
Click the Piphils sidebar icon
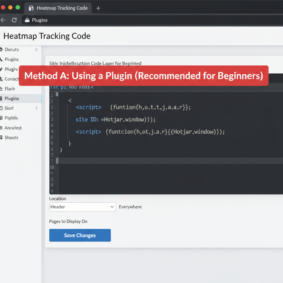pos(1,118)
